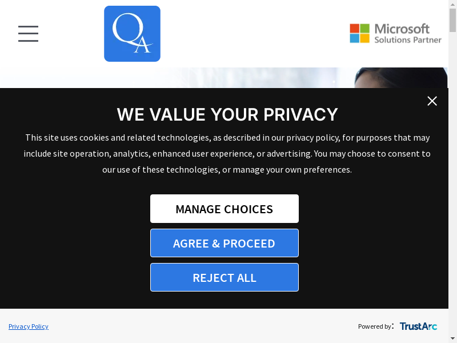
Task: Click the person's face in the hero image
Action: [400, 79]
